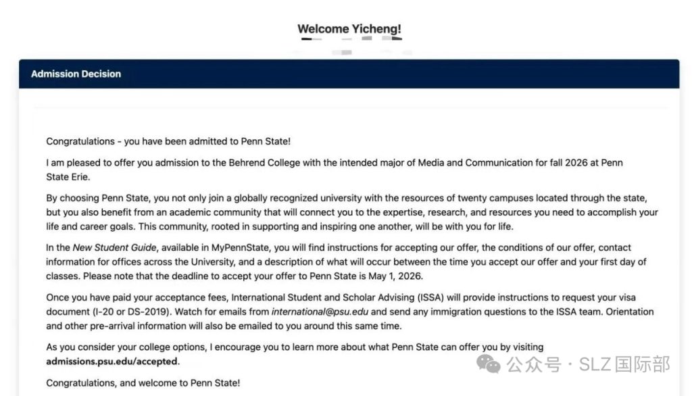Click the closing "Congratulations, and welcome" line
Viewport: 692px width, 396px height.
(143, 383)
